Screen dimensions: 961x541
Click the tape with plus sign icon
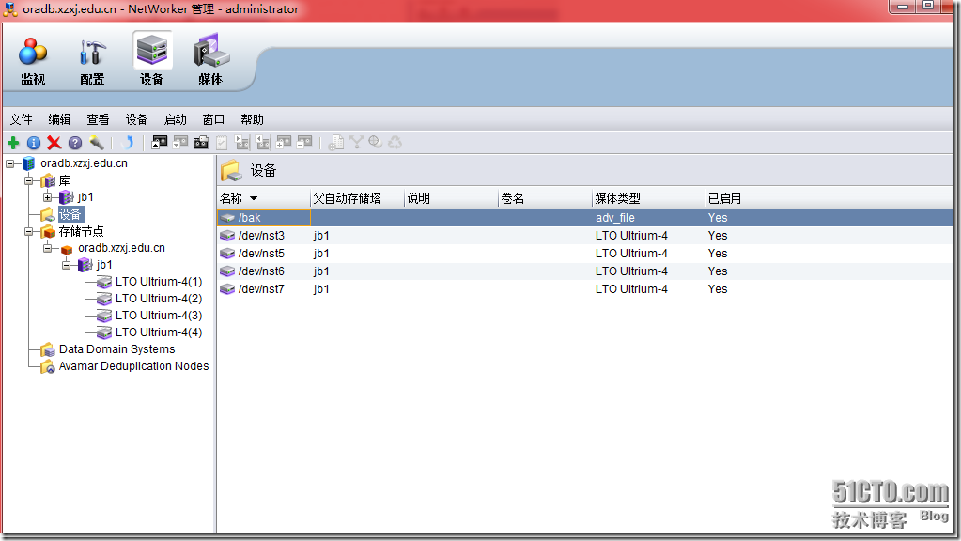284,143
